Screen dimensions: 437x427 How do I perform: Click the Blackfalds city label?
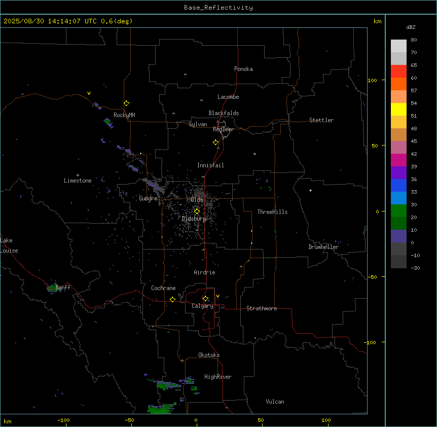(224, 113)
